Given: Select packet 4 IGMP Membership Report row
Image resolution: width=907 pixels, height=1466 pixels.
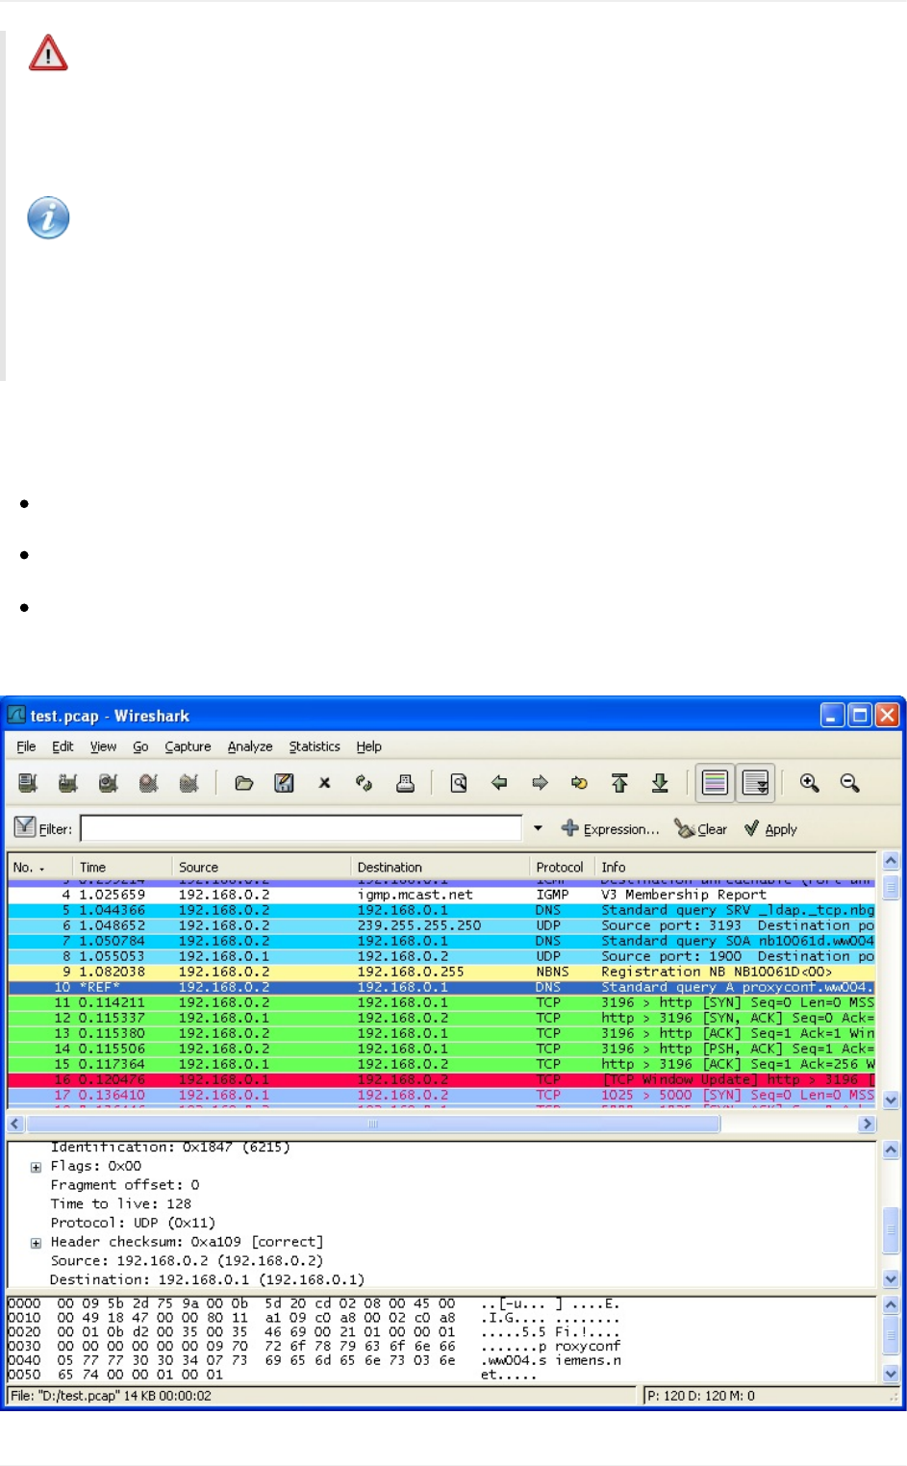Looking at the screenshot, I should pos(441,895).
